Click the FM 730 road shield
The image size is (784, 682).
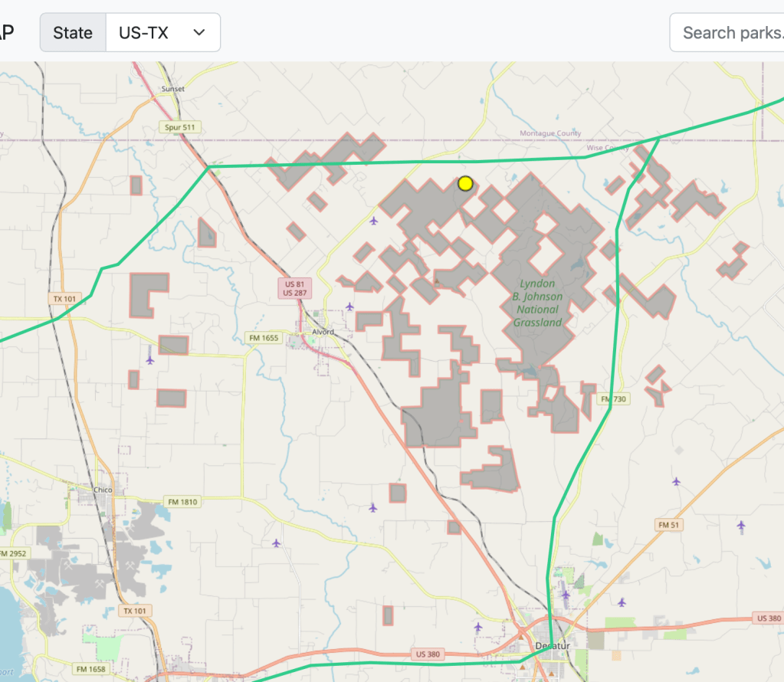pyautogui.click(x=614, y=399)
